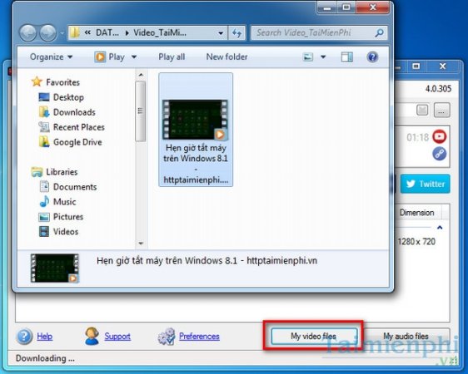Open recent locations dropdown arrow beside navigation buttons
Image resolution: width=468 pixels, height=374 pixels.
click(x=62, y=32)
